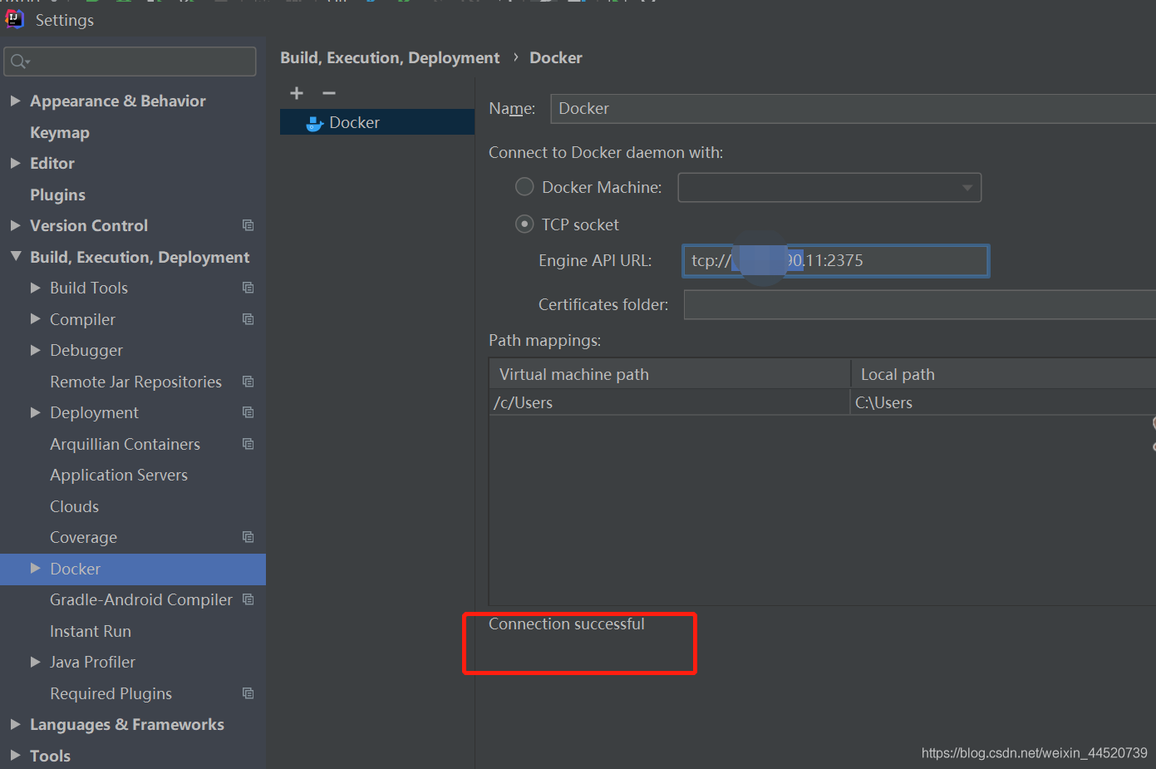The image size is (1156, 769).
Task: Expand the Version Control arrow
Action: click(15, 225)
